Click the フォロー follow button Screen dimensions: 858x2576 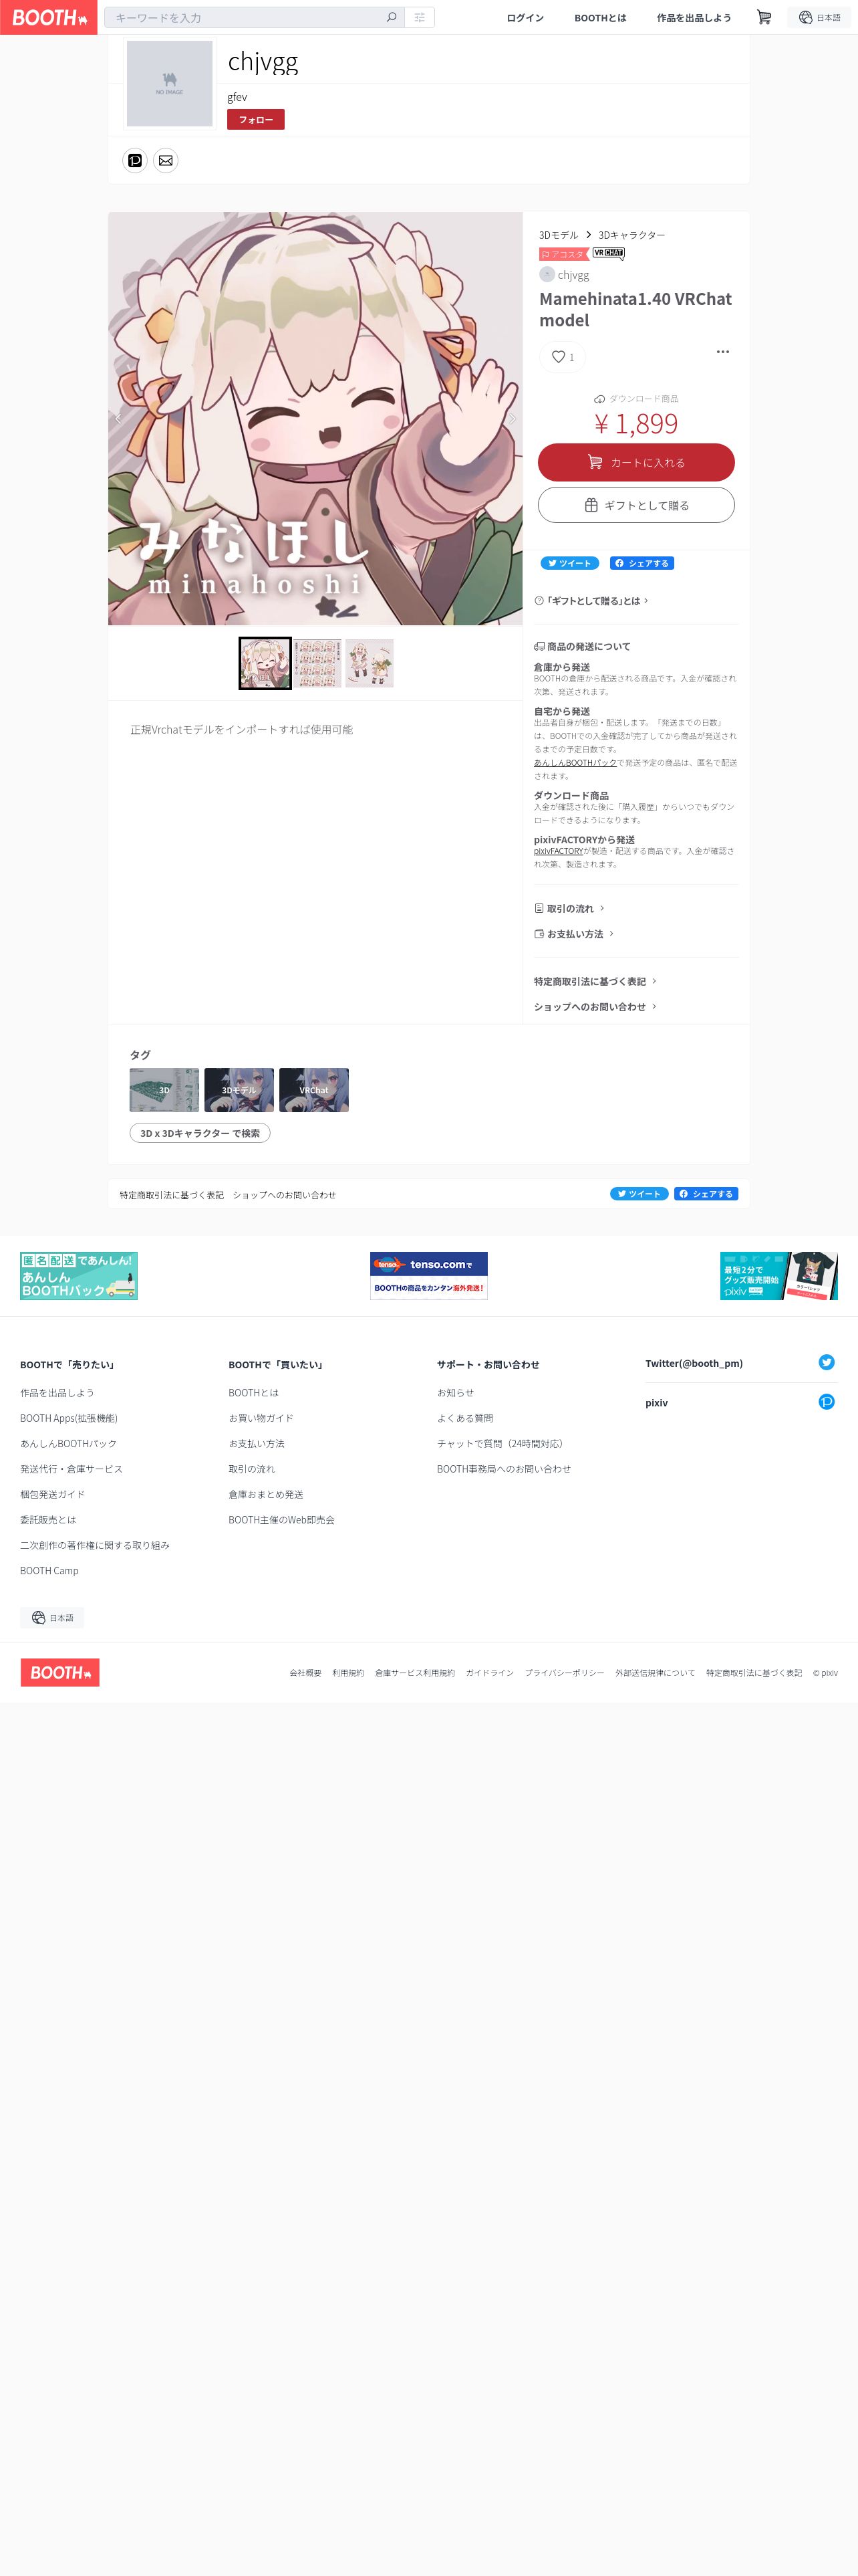(256, 119)
